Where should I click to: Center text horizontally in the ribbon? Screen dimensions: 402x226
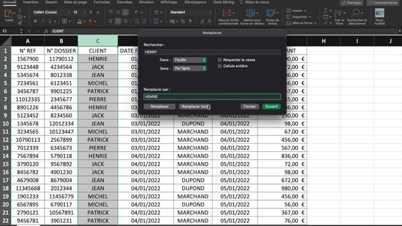(x=118, y=21)
